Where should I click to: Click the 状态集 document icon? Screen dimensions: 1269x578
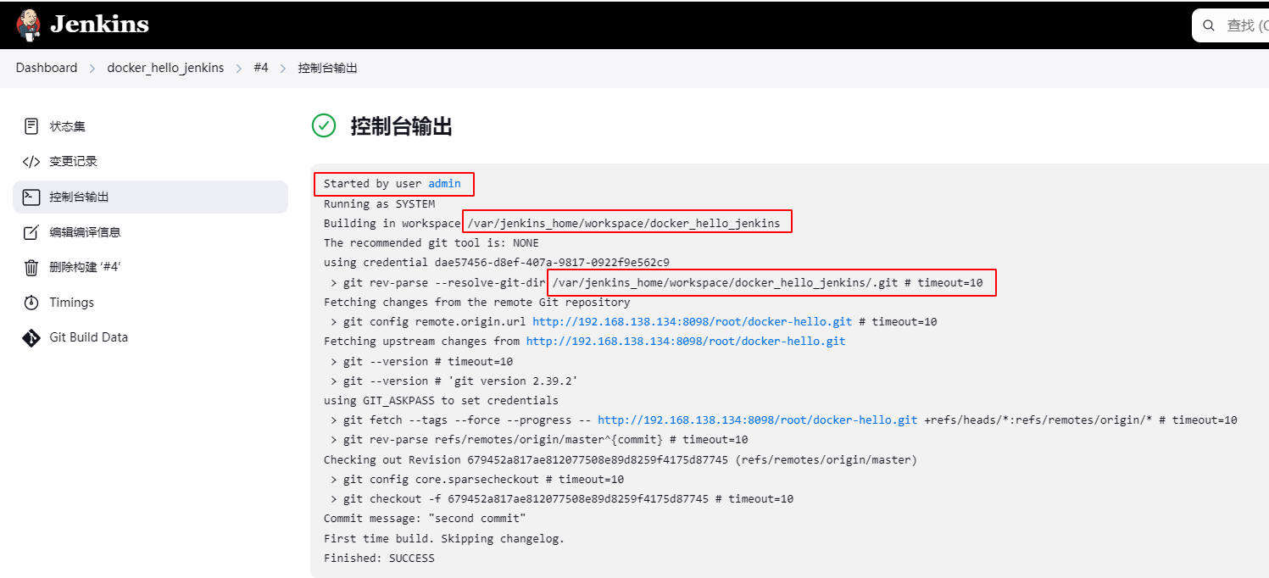click(x=31, y=126)
